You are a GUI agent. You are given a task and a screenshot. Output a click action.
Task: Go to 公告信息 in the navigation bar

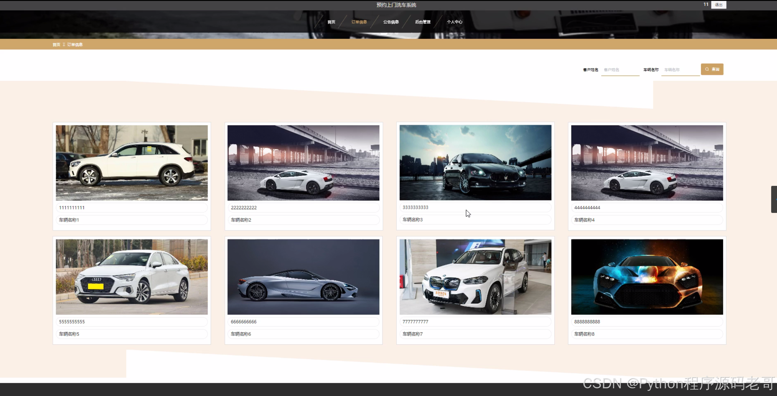(x=391, y=22)
